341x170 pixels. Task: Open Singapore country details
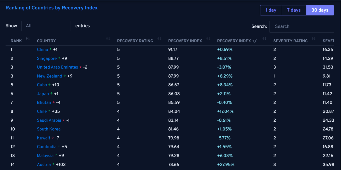coord(47,58)
